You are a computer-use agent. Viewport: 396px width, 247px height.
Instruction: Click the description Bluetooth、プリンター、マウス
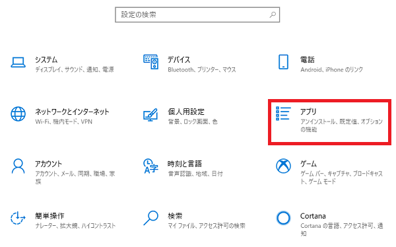(x=202, y=69)
